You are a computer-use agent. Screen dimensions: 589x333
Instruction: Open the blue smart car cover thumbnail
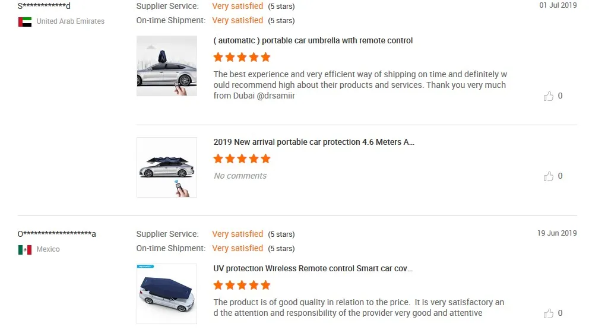[x=167, y=294]
